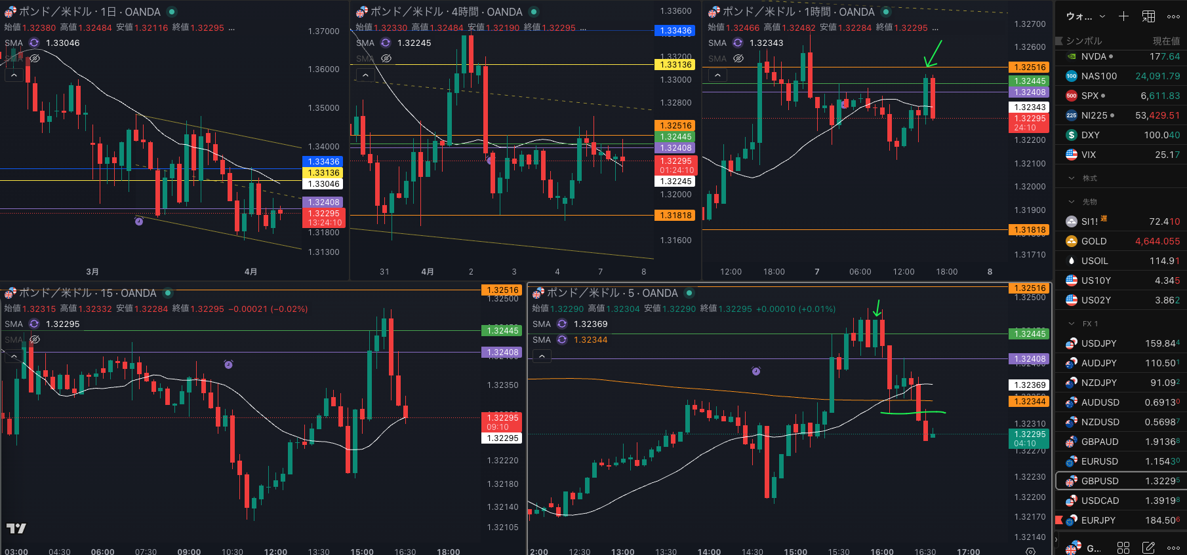The height and width of the screenshot is (555, 1187).
Task: Collapse the FX 1 watchlist section
Action: 1072,324
